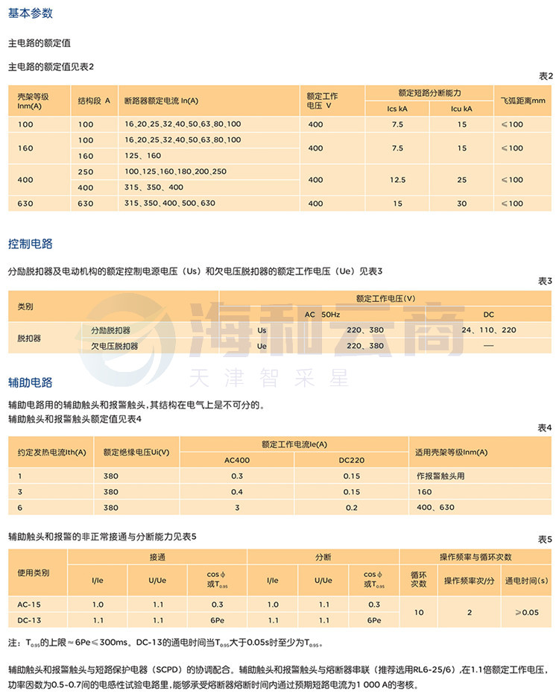
Task: Click the value ≥0.05
Action: 527,613
